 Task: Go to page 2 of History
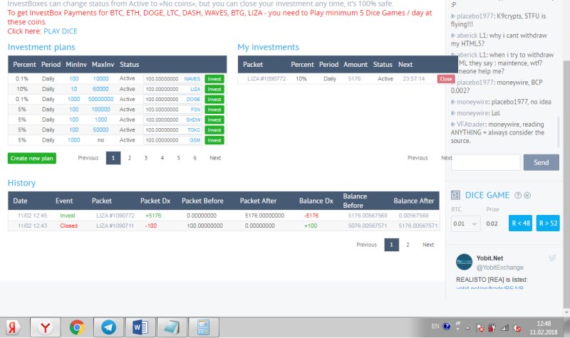[x=408, y=244]
